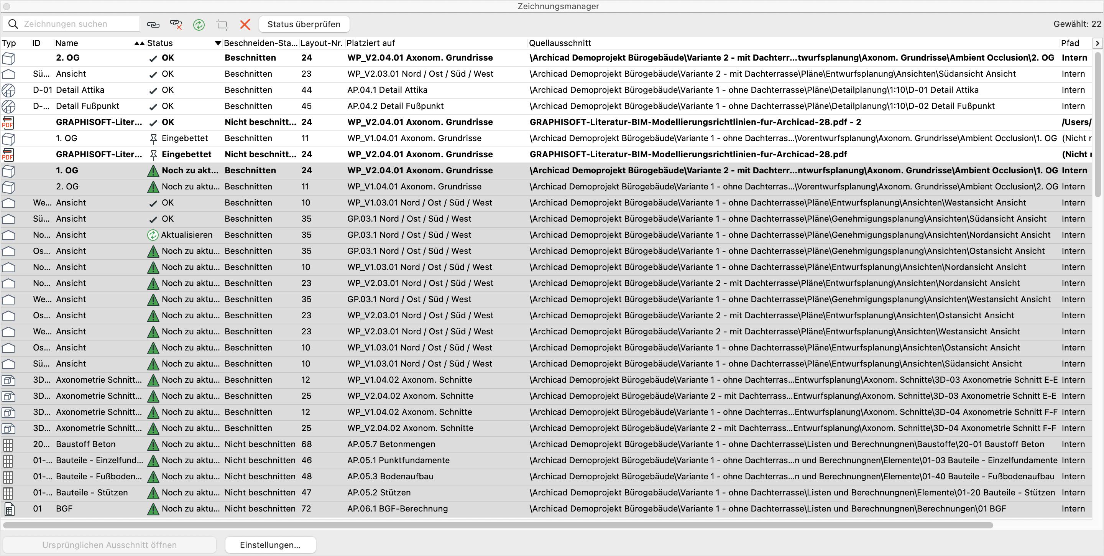1104x556 pixels.
Task: Click the schedule icon for Bauteile - Einzelfund row
Action: 8,461
